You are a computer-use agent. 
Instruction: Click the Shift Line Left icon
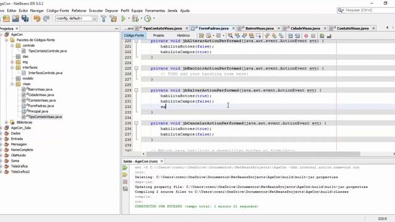click(290, 36)
